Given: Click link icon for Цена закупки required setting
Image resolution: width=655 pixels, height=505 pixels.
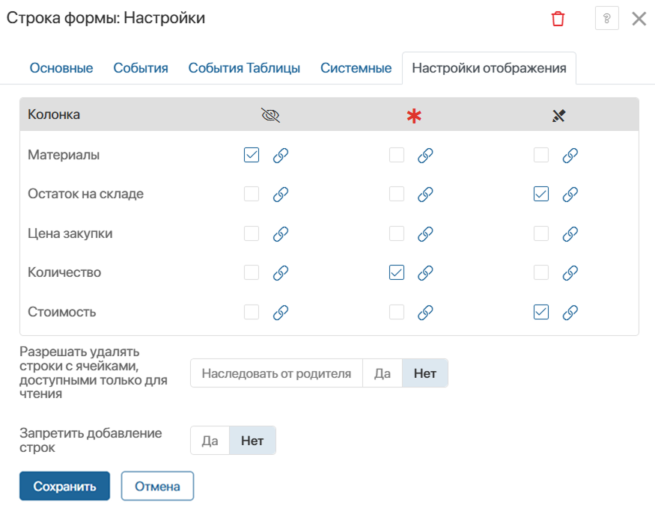Looking at the screenshot, I should tap(425, 233).
